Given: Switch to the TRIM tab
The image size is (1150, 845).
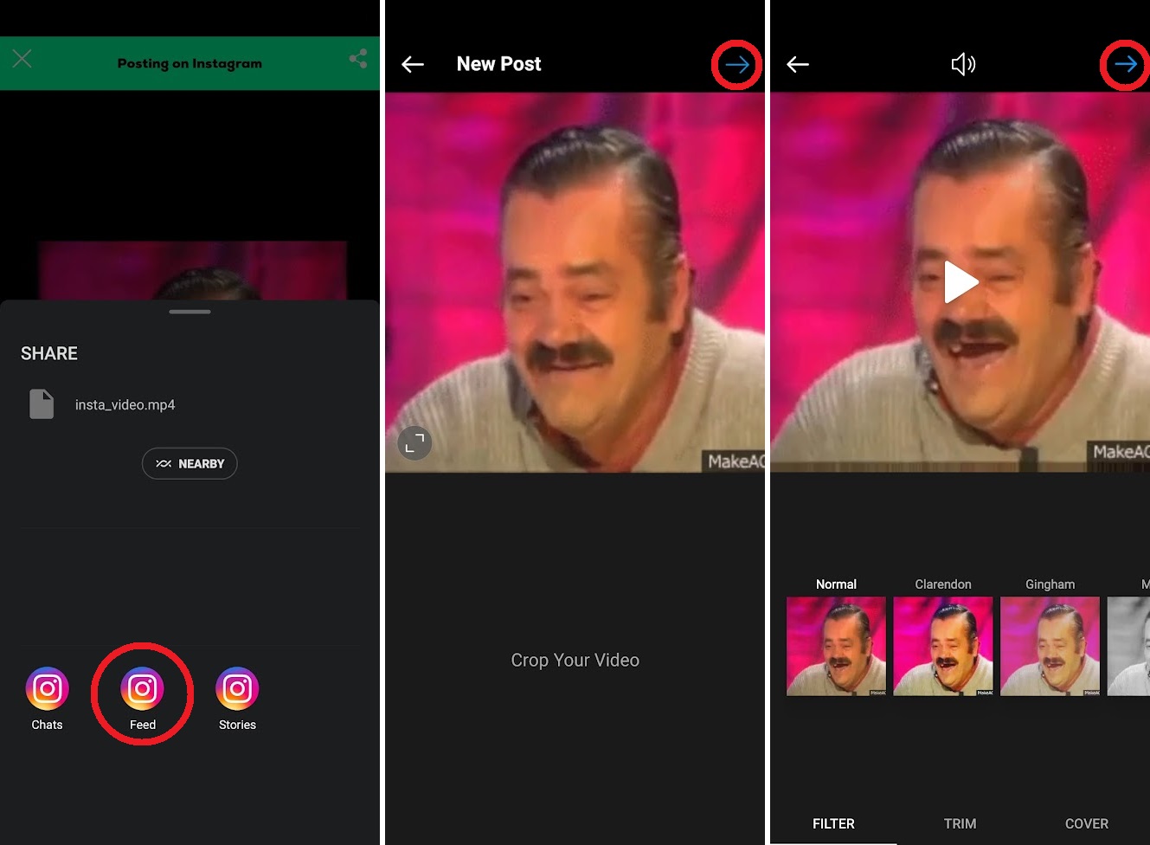Looking at the screenshot, I should tap(960, 823).
